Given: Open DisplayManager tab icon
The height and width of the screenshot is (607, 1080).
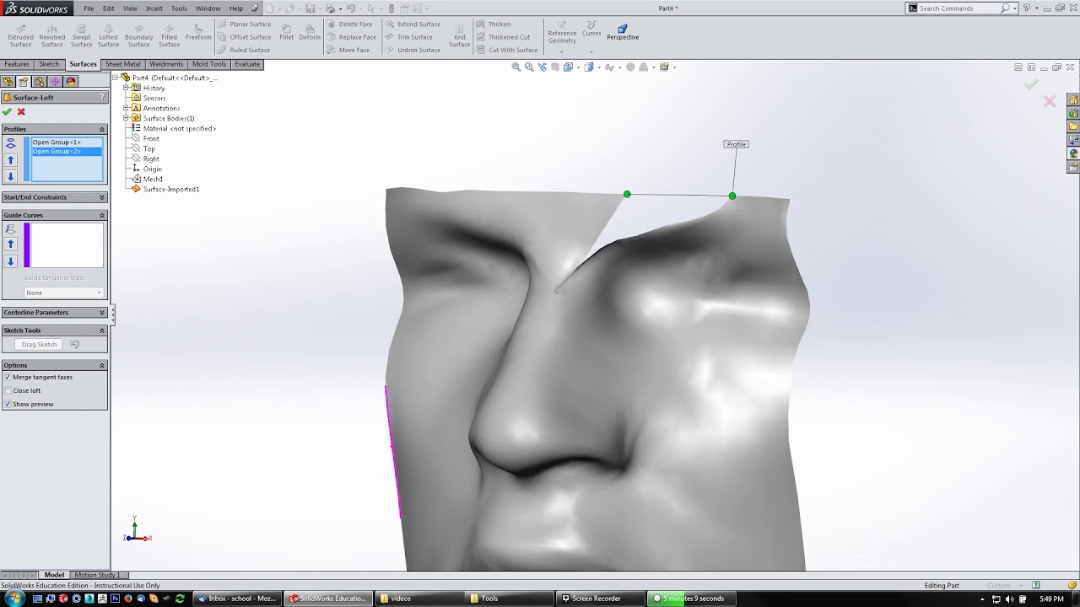Looking at the screenshot, I should [x=71, y=82].
